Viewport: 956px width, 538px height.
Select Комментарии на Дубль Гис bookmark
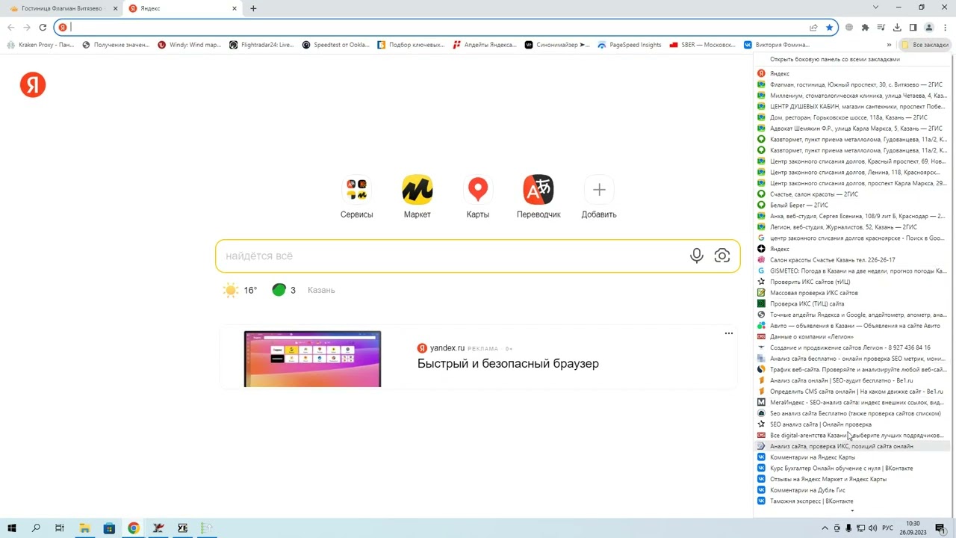click(852, 490)
